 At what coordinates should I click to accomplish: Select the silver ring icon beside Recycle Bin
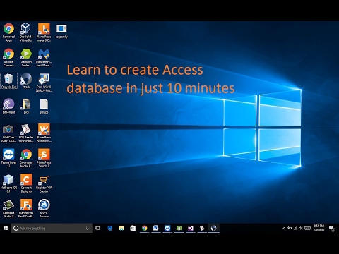click(26, 80)
